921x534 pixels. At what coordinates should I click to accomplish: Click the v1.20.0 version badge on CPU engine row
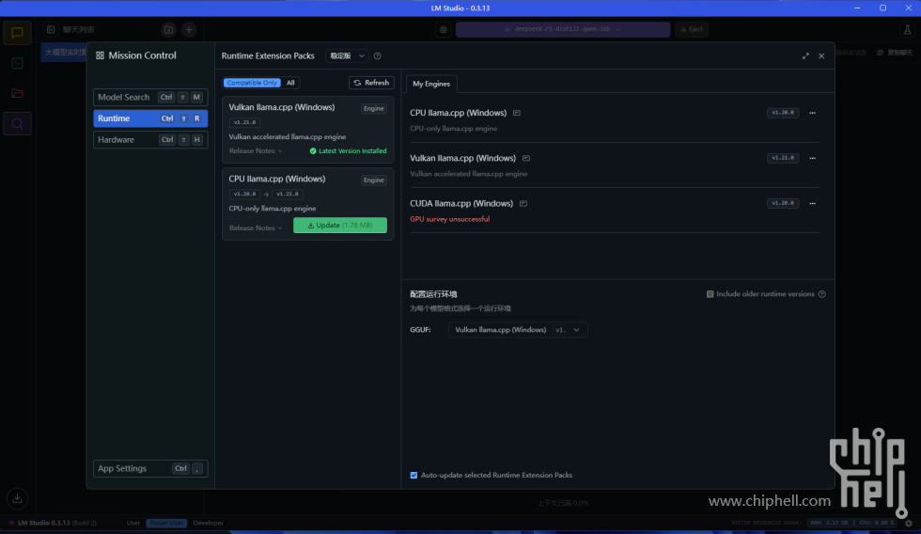(782, 113)
